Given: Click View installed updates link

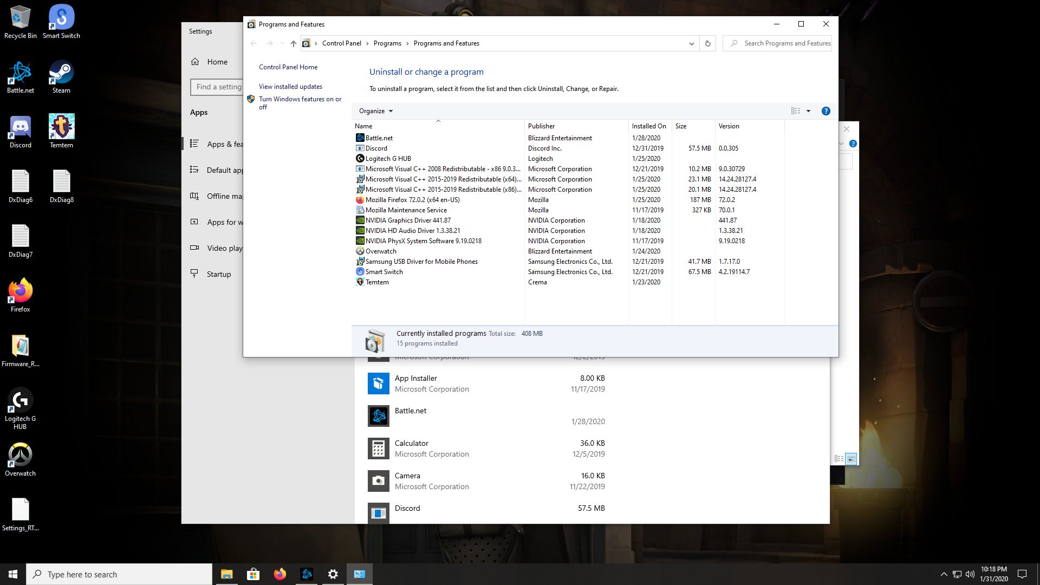Looking at the screenshot, I should coord(291,86).
